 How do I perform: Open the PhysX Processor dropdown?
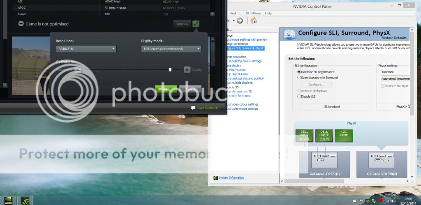pyautogui.click(x=395, y=78)
